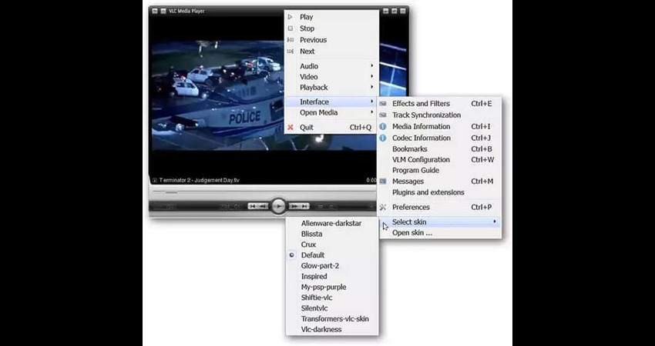Select the Alienware-darkstar skin
This screenshot has width=655, height=346.
pos(332,224)
